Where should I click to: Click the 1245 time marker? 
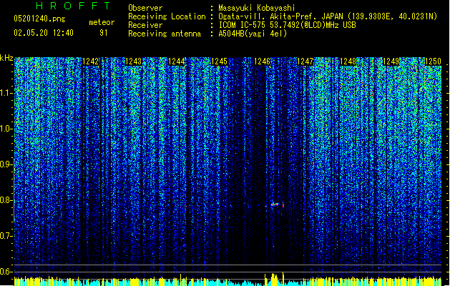pyautogui.click(x=219, y=61)
